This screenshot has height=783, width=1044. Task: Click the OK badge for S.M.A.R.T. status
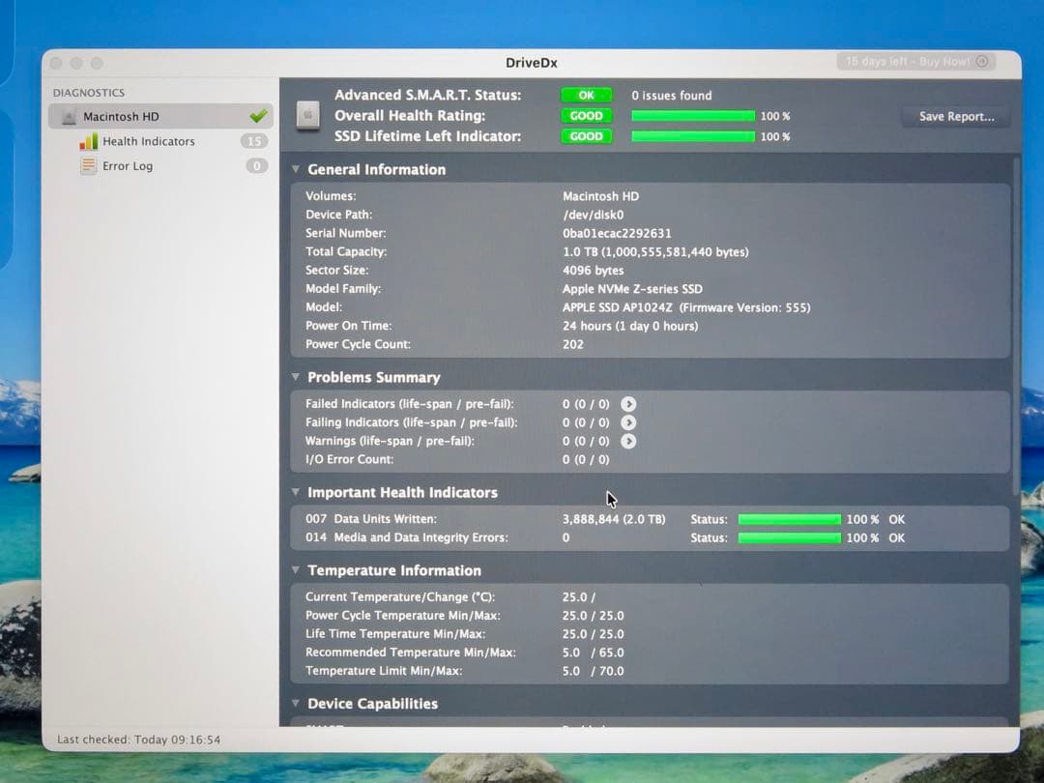click(586, 95)
